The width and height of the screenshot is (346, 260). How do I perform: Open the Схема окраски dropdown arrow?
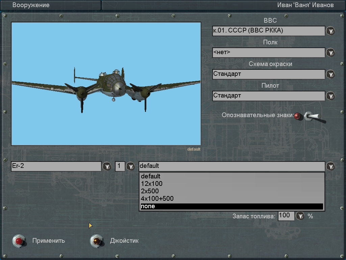tap(330, 74)
